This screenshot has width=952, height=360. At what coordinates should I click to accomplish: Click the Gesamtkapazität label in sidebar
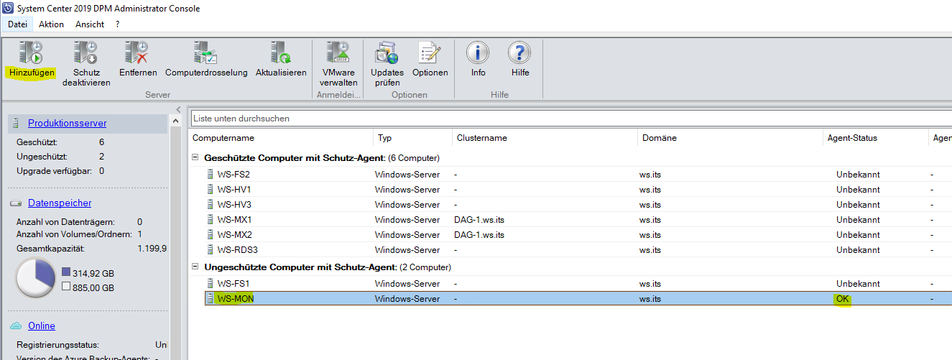50,249
